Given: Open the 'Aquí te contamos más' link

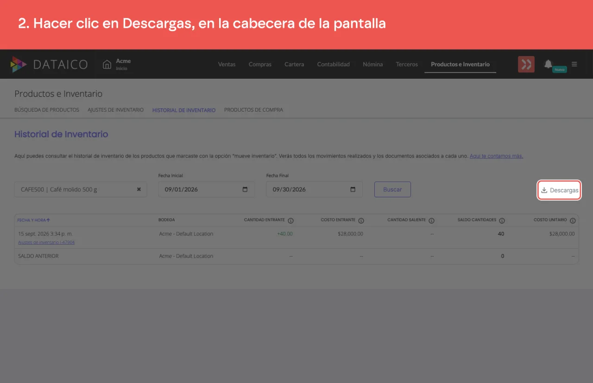Looking at the screenshot, I should tap(496, 156).
